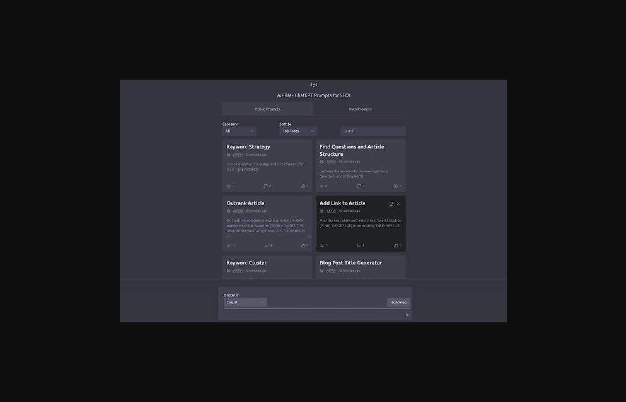Screen dimensions: 626x402
Task: Switch to the Own Prompts tab
Action: point(360,109)
